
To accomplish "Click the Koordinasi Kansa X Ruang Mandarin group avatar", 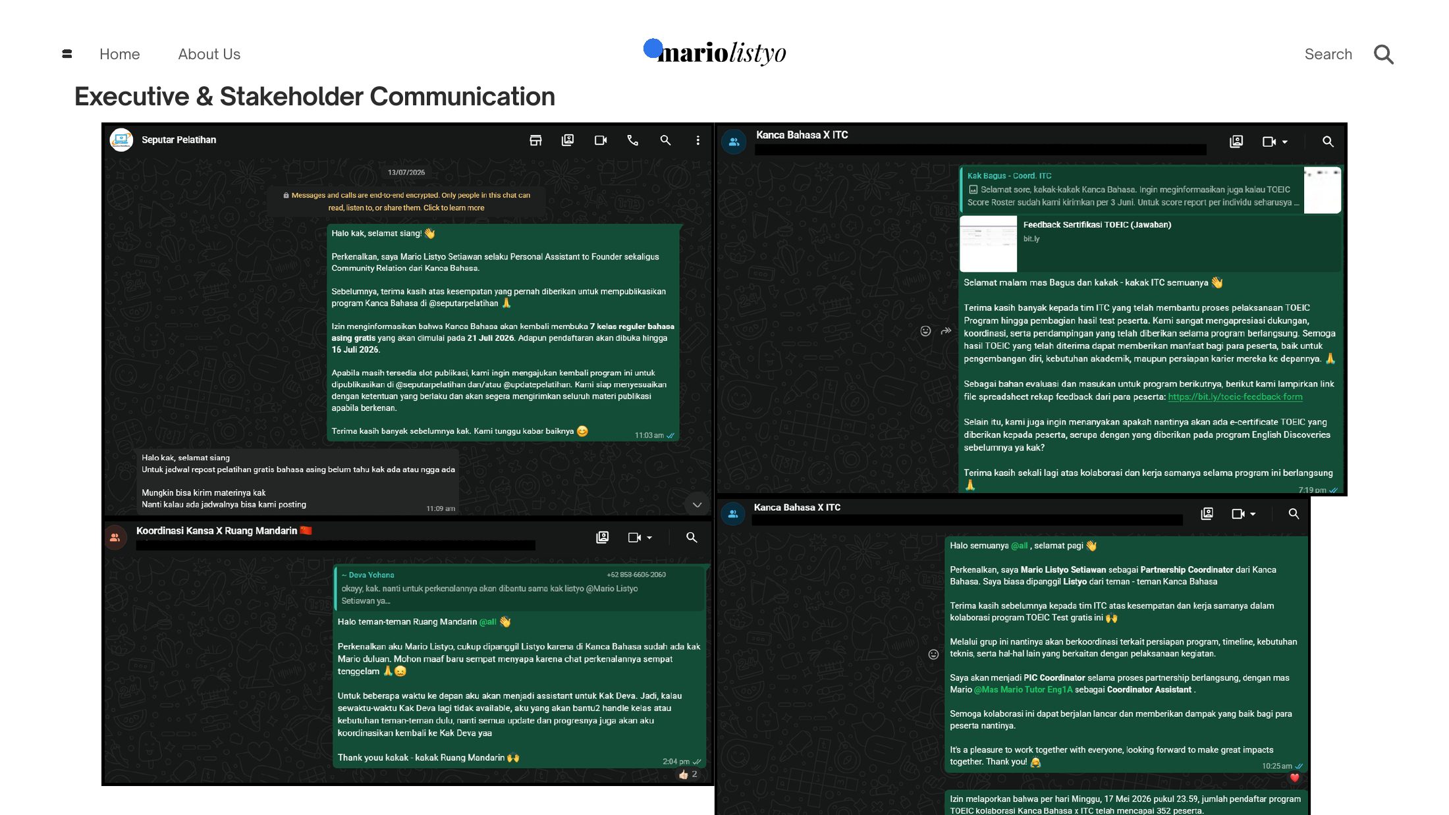I will pos(115,537).
